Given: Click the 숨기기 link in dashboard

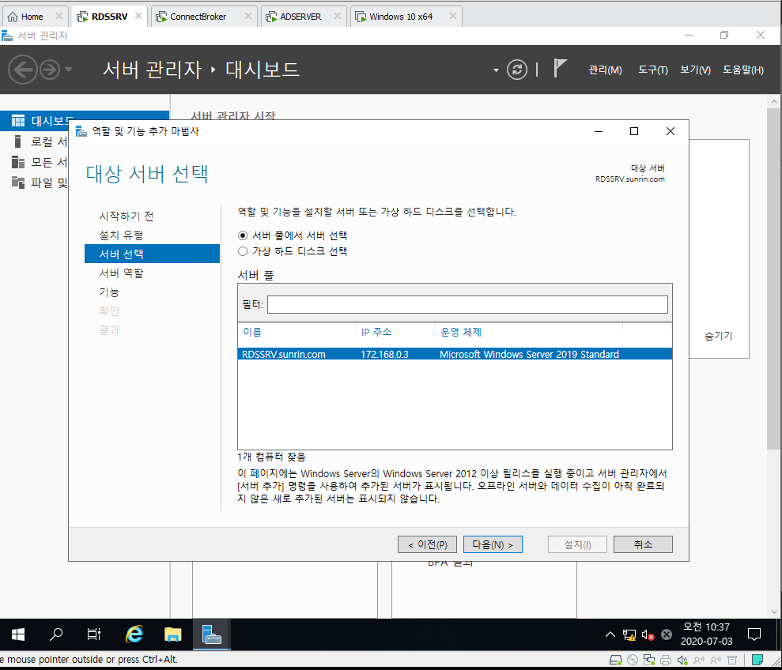Looking at the screenshot, I should [x=718, y=336].
